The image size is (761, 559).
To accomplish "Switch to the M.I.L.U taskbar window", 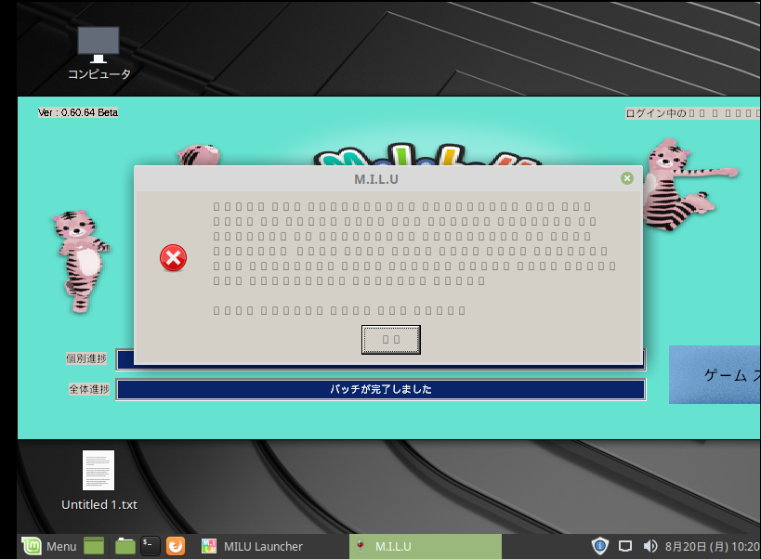I will [425, 546].
